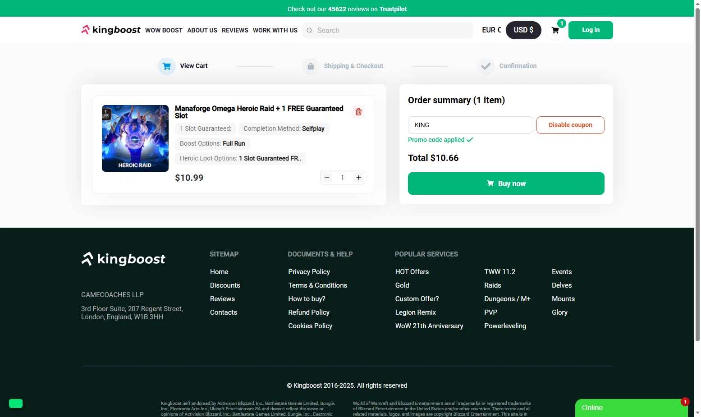This screenshot has width=701, height=417.
Task: Open Events footer link
Action: tap(562, 272)
